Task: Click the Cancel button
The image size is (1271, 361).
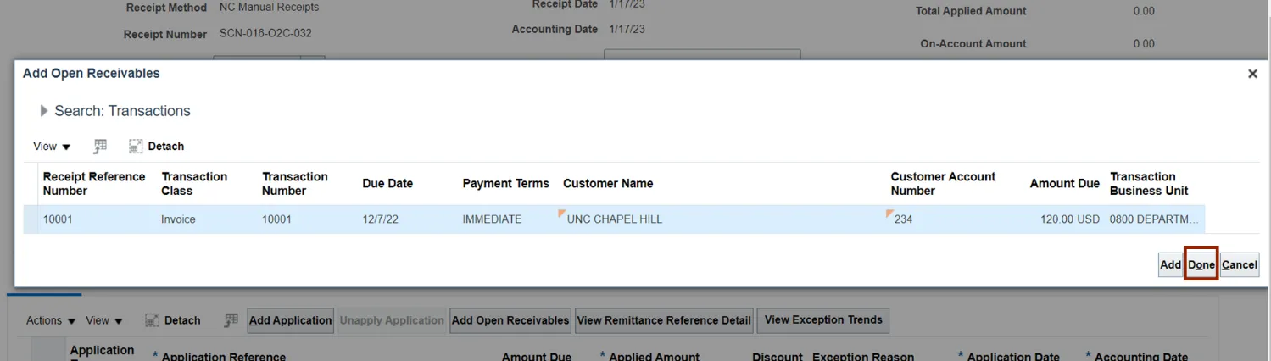Action: 1239,264
